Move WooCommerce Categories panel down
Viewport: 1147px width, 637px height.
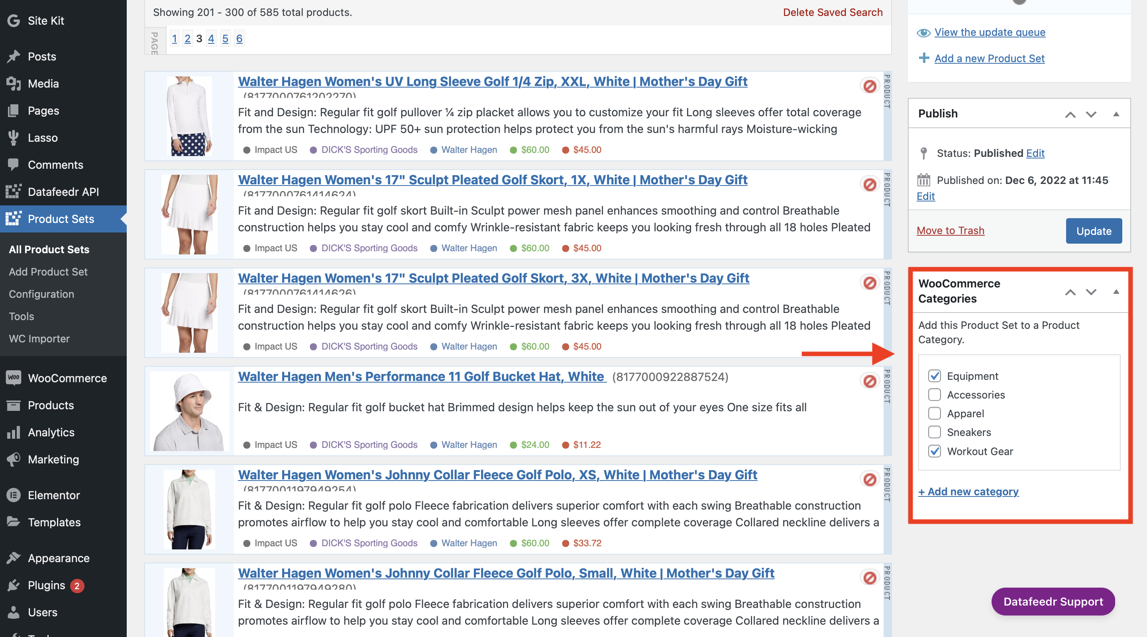tap(1090, 292)
